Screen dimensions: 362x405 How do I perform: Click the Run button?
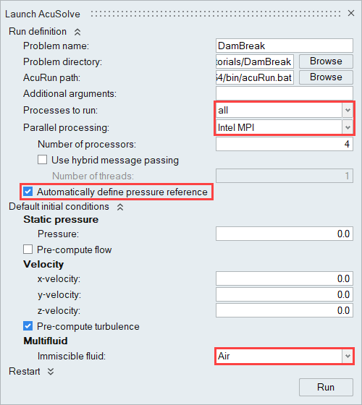[326, 387]
